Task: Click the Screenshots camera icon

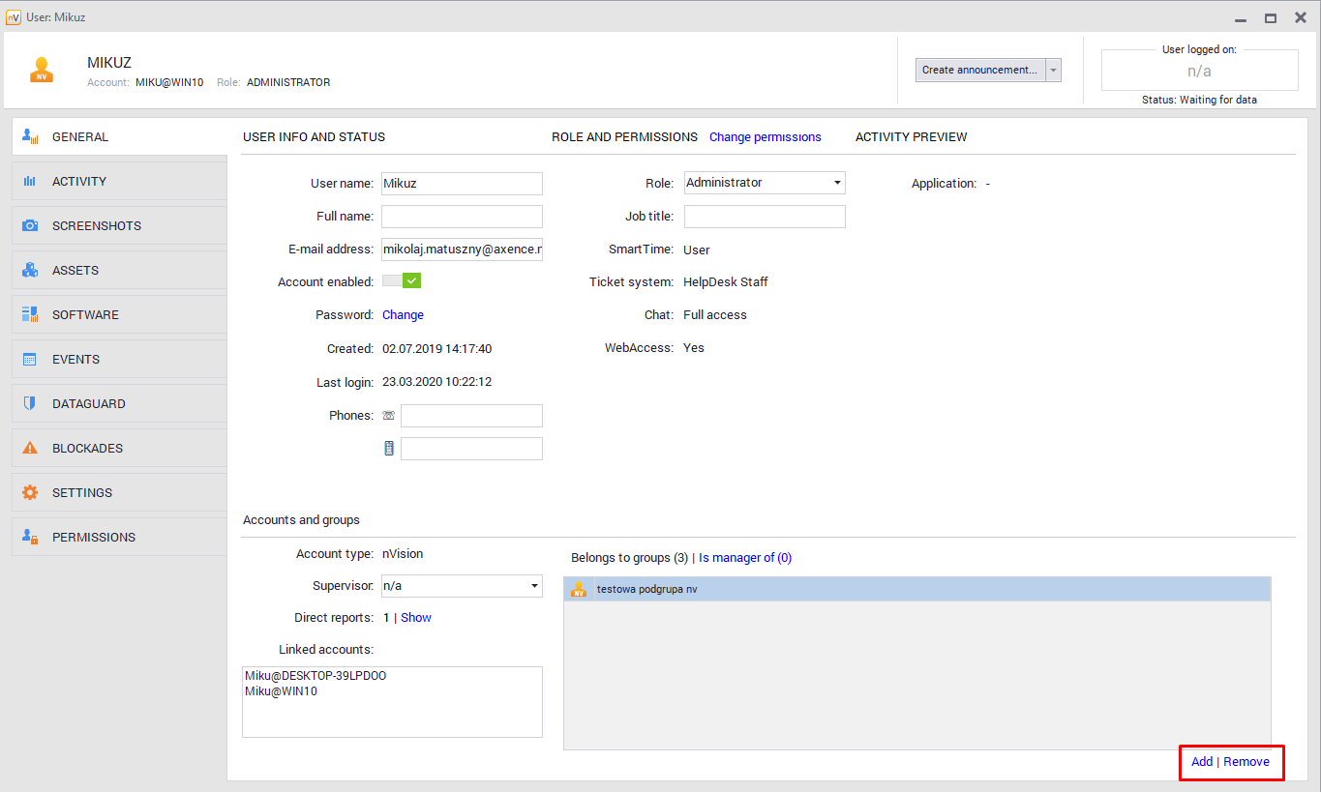Action: (x=30, y=226)
